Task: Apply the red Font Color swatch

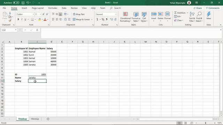Action: coord(45,19)
